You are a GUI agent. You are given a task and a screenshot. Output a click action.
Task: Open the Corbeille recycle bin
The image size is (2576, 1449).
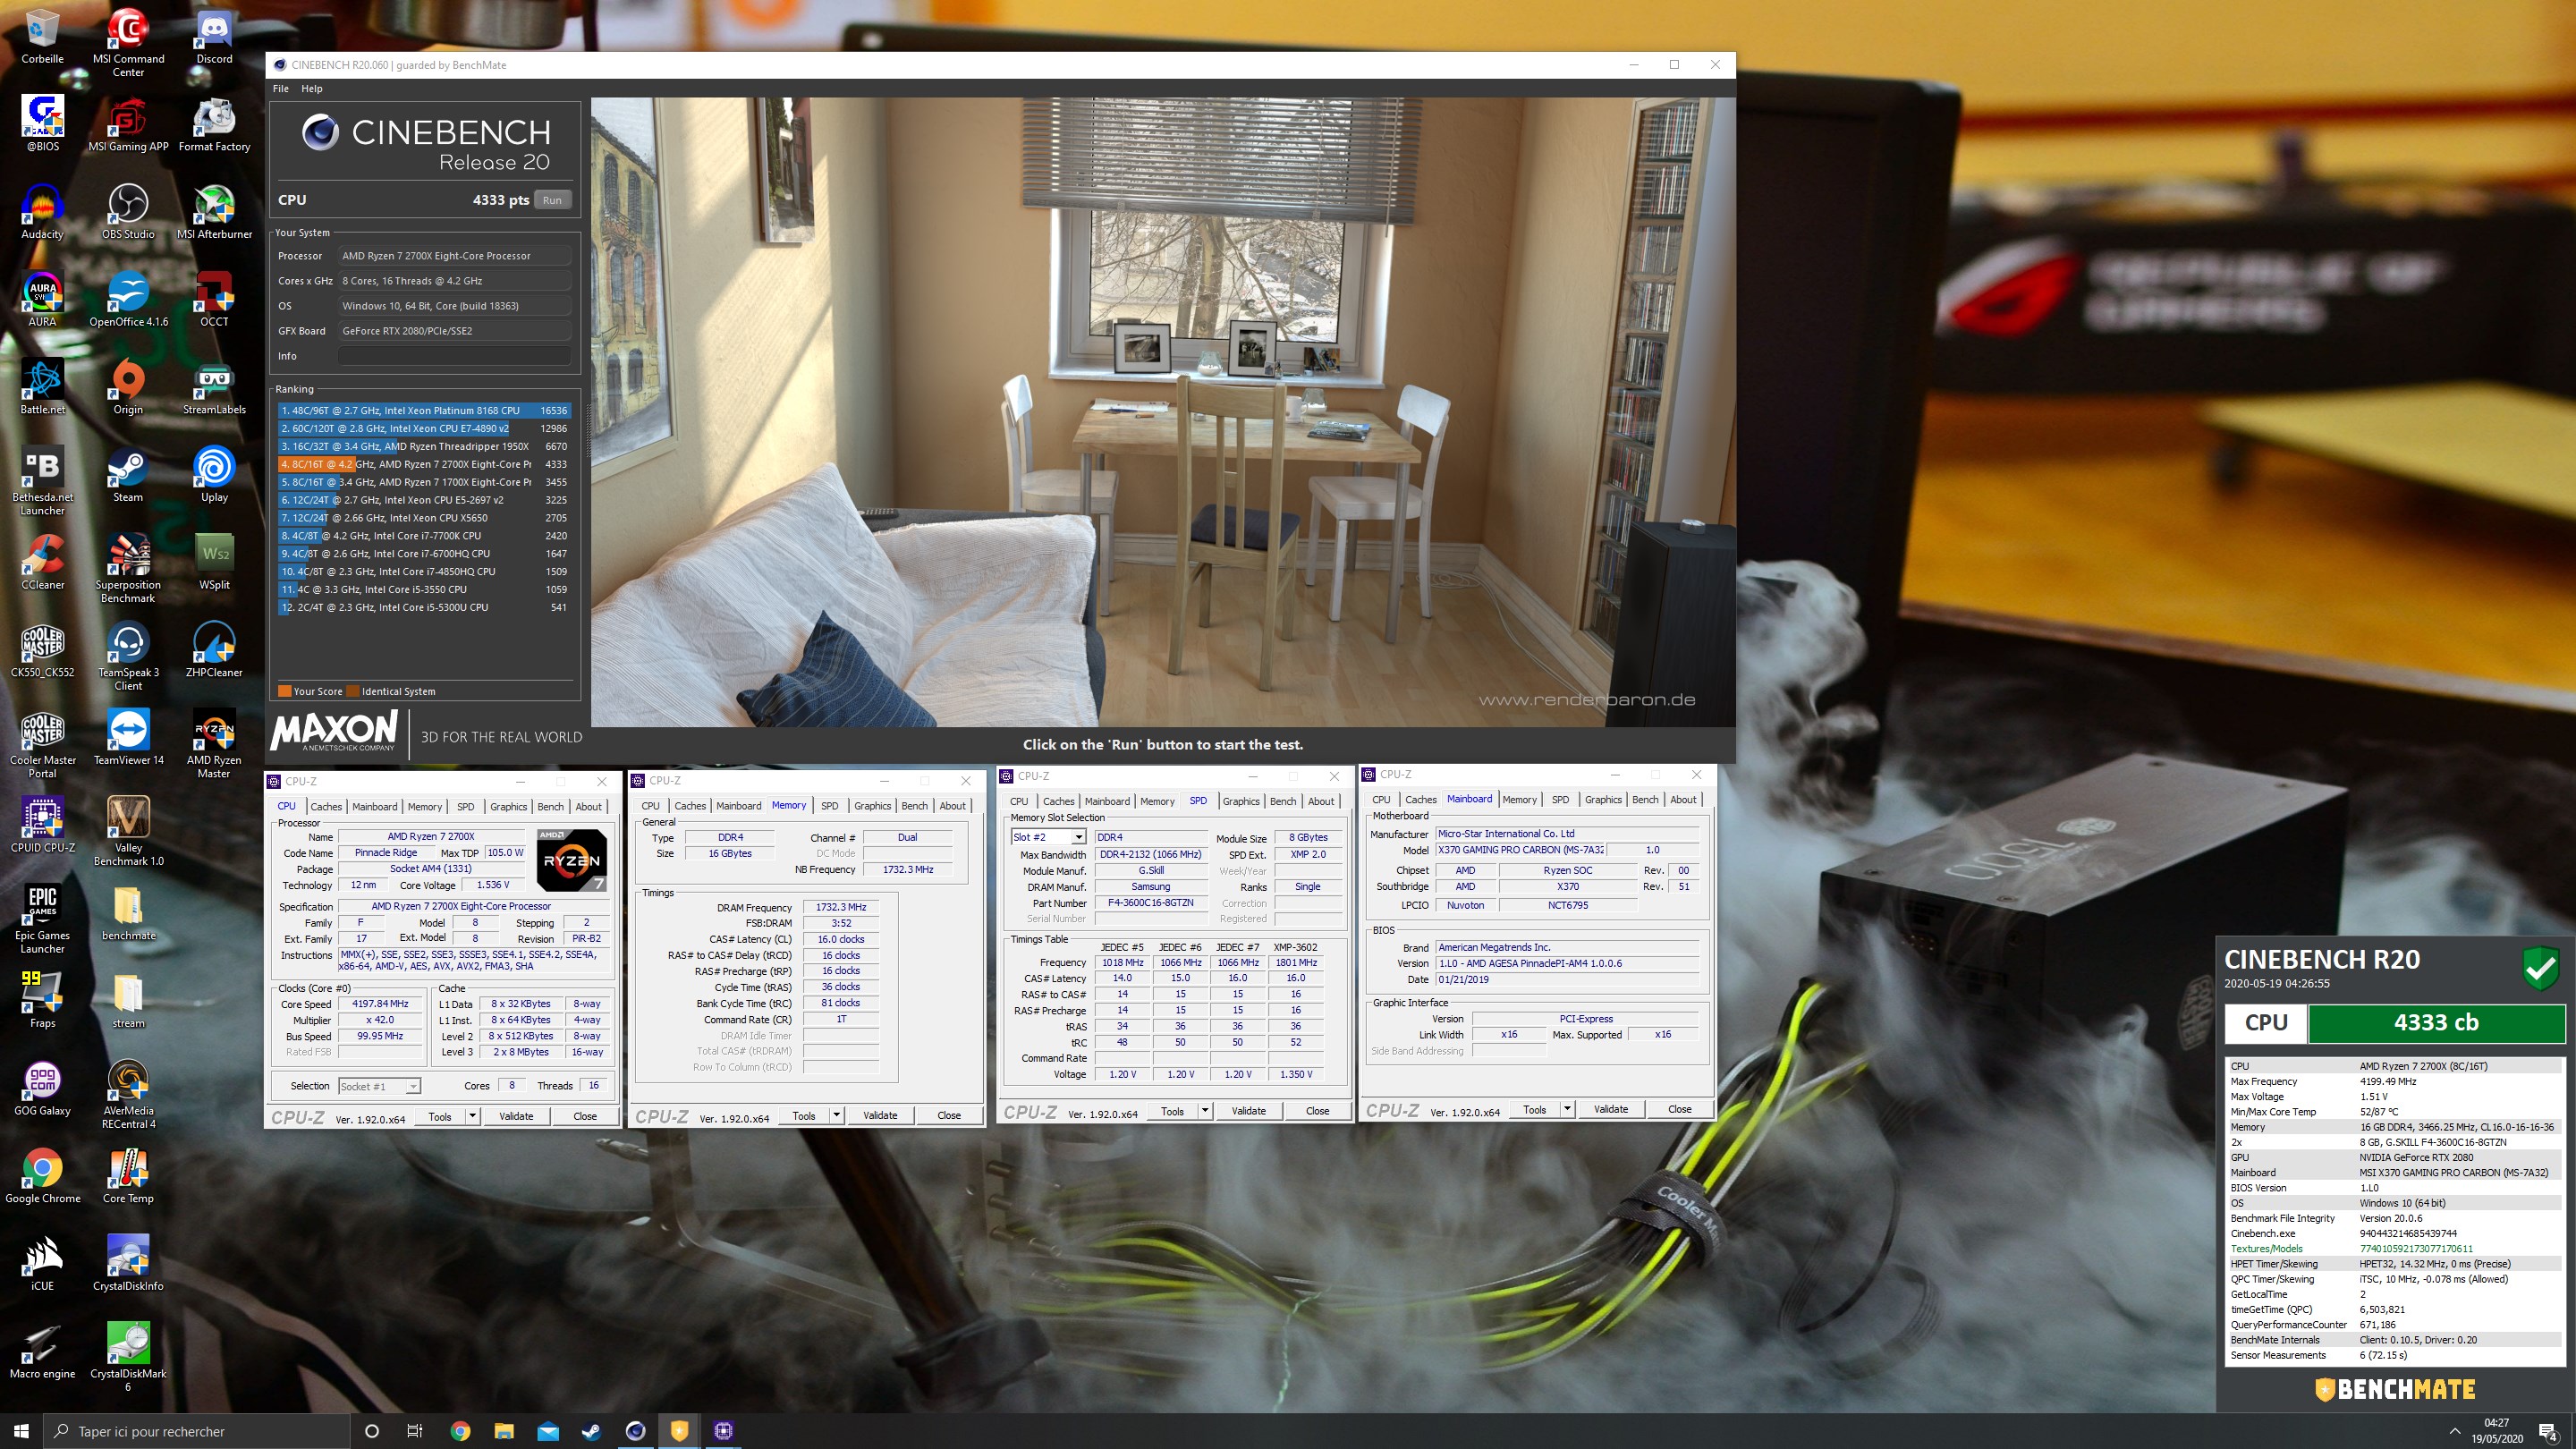(x=42, y=36)
